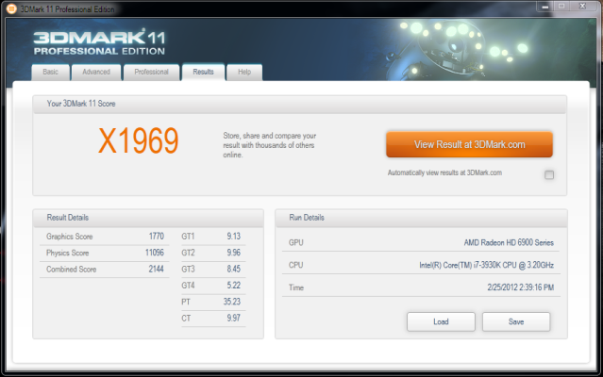Click the Save button
This screenshot has height=377, width=603.
tap(516, 321)
